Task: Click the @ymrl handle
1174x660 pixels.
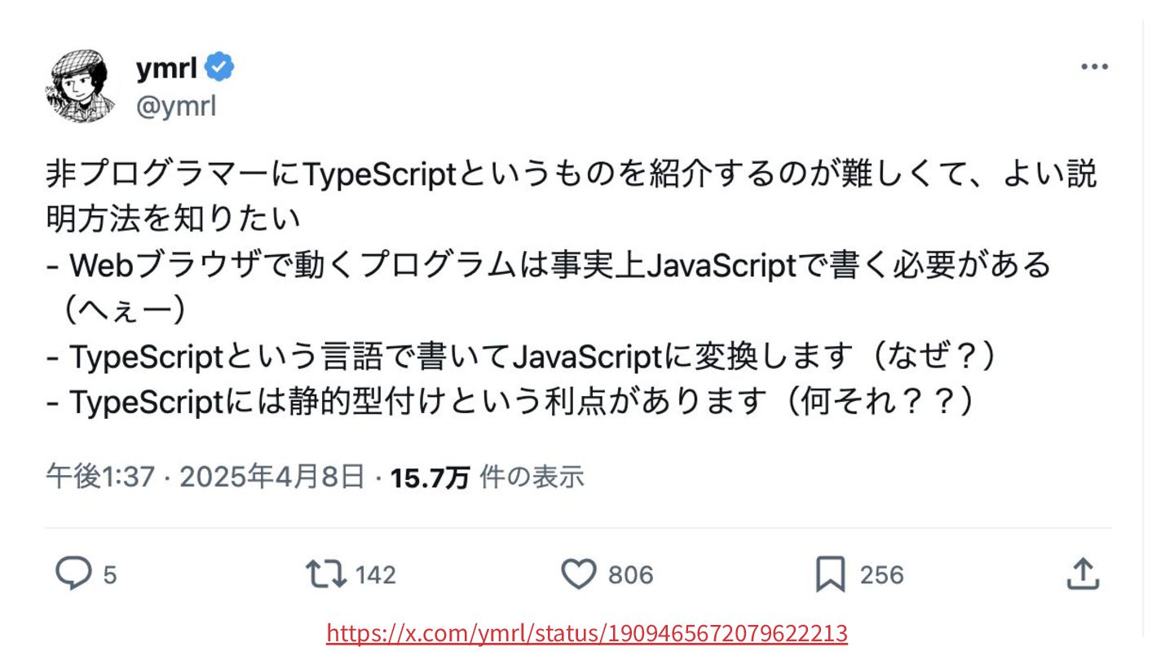Action: tap(176, 107)
